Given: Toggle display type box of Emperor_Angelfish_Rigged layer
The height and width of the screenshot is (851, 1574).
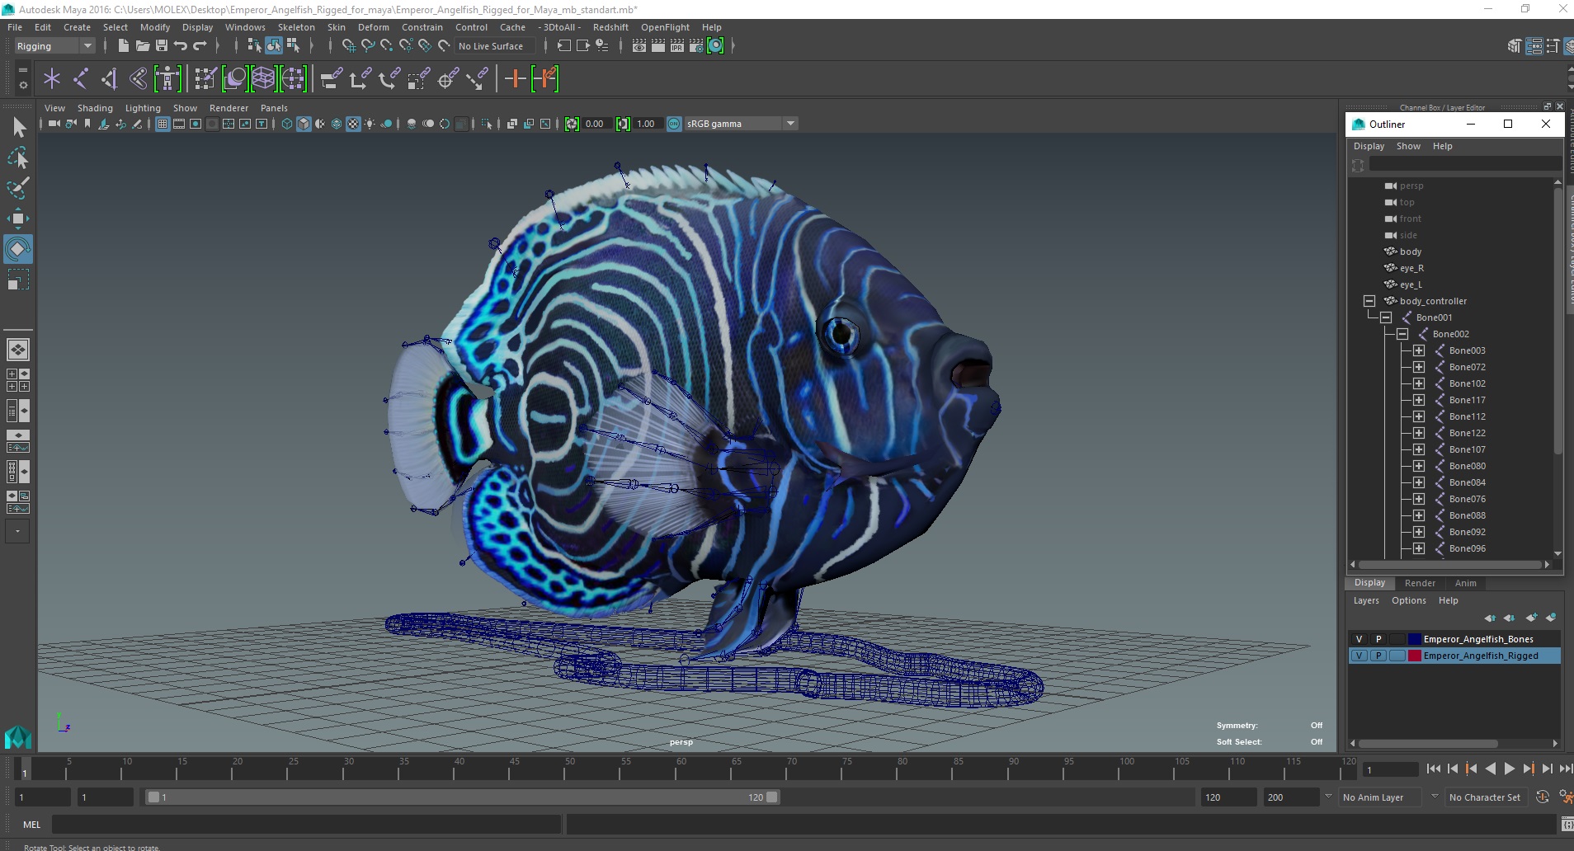Looking at the screenshot, I should click(x=1397, y=656).
